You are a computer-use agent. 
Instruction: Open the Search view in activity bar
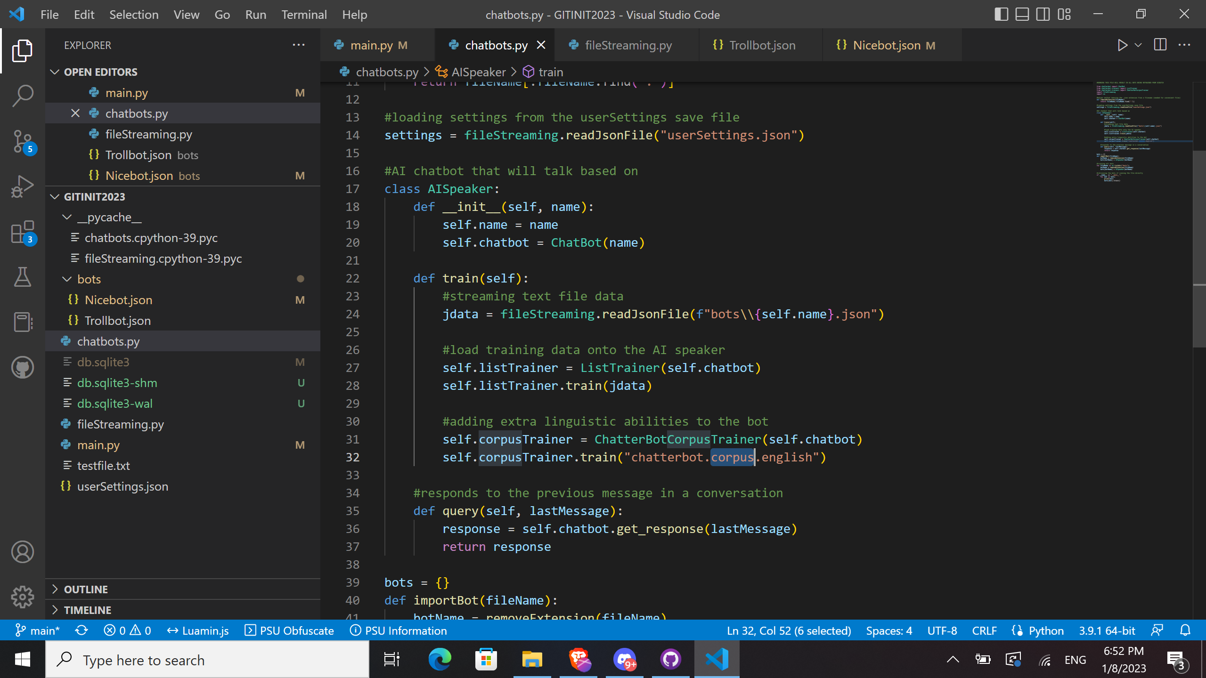[22, 96]
